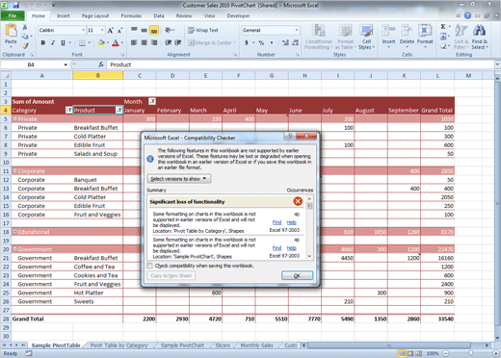This screenshot has width=501, height=358.
Task: Toggle Italic formatting
Action: [x=53, y=42]
